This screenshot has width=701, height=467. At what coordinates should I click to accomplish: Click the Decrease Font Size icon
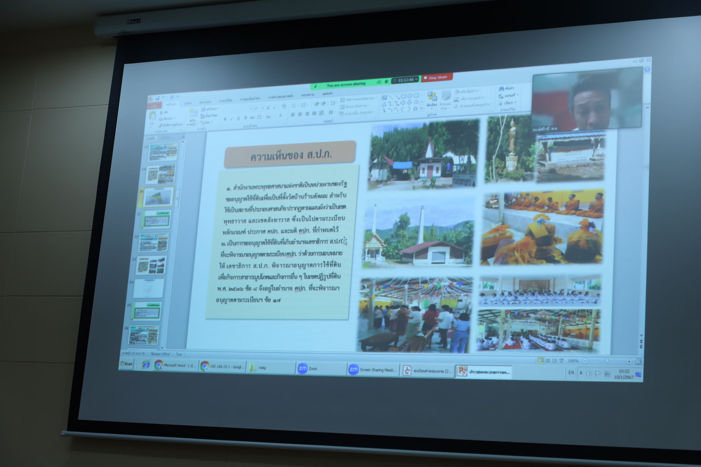click(x=275, y=107)
